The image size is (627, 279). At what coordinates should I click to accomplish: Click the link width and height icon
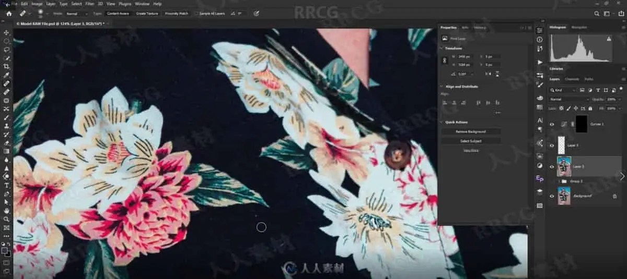[x=445, y=60]
